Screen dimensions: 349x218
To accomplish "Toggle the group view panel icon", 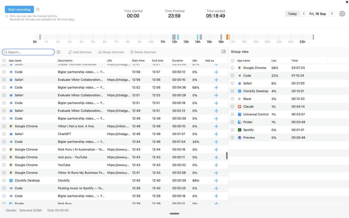I will [x=224, y=52].
